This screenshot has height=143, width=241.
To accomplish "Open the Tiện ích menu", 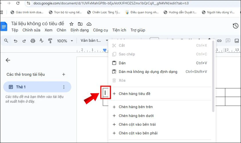I will tap(119, 30).
